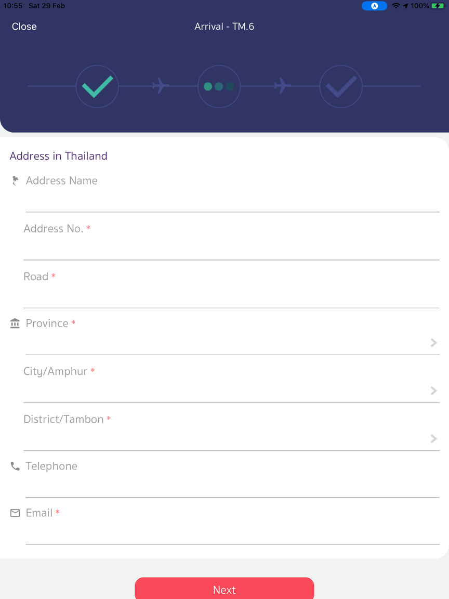Open the District/Tambon selection chevron

[433, 439]
